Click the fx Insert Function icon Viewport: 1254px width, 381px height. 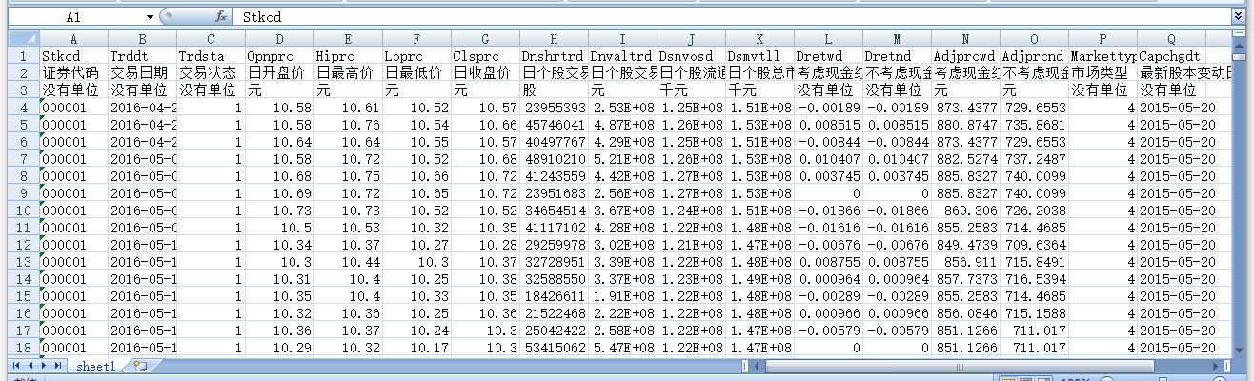[220, 17]
